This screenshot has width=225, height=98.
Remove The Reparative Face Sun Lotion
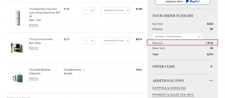(33, 25)
